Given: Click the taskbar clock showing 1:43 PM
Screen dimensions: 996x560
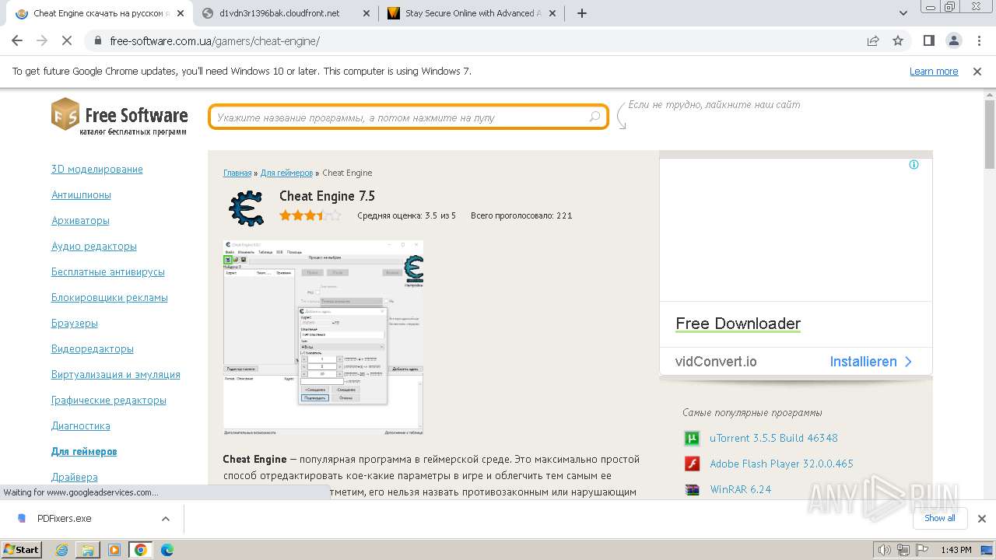Looking at the screenshot, I should [x=956, y=550].
